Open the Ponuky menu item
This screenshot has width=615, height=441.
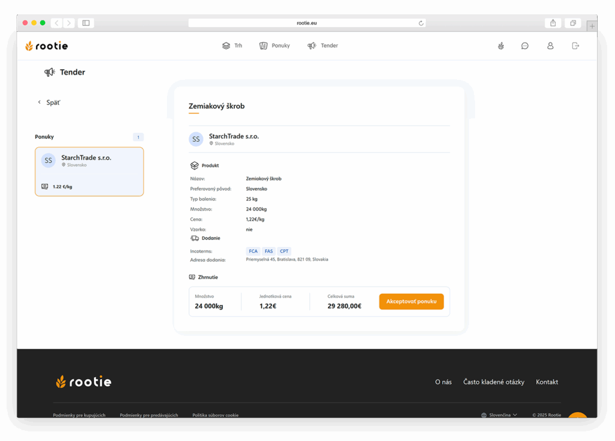[274, 46]
